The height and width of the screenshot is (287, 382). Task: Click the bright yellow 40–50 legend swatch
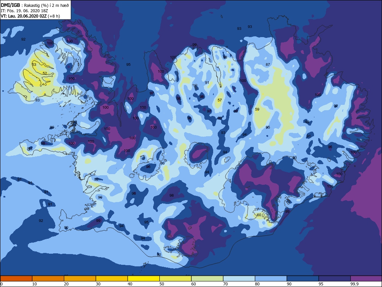click(x=144, y=279)
